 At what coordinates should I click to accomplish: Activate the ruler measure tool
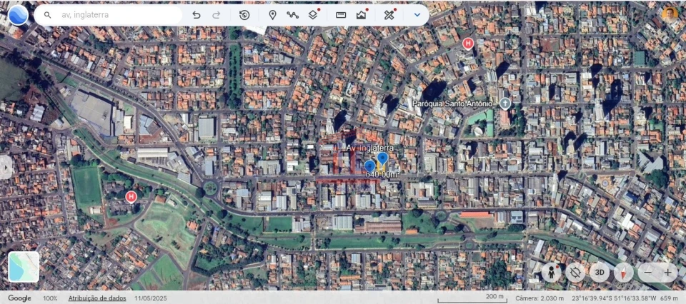[x=341, y=14]
